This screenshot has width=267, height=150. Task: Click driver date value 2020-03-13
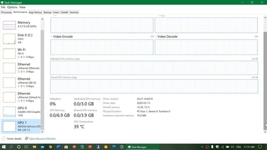pos(144,103)
